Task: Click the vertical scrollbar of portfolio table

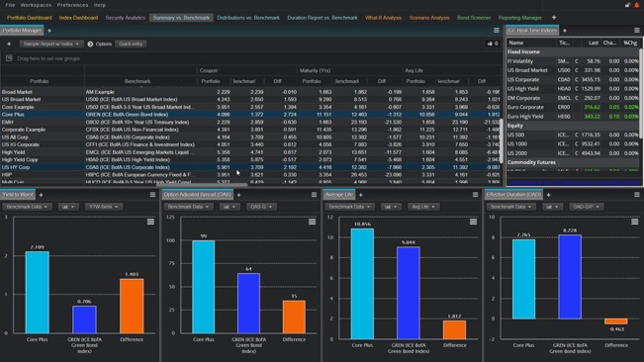Action: (501, 140)
